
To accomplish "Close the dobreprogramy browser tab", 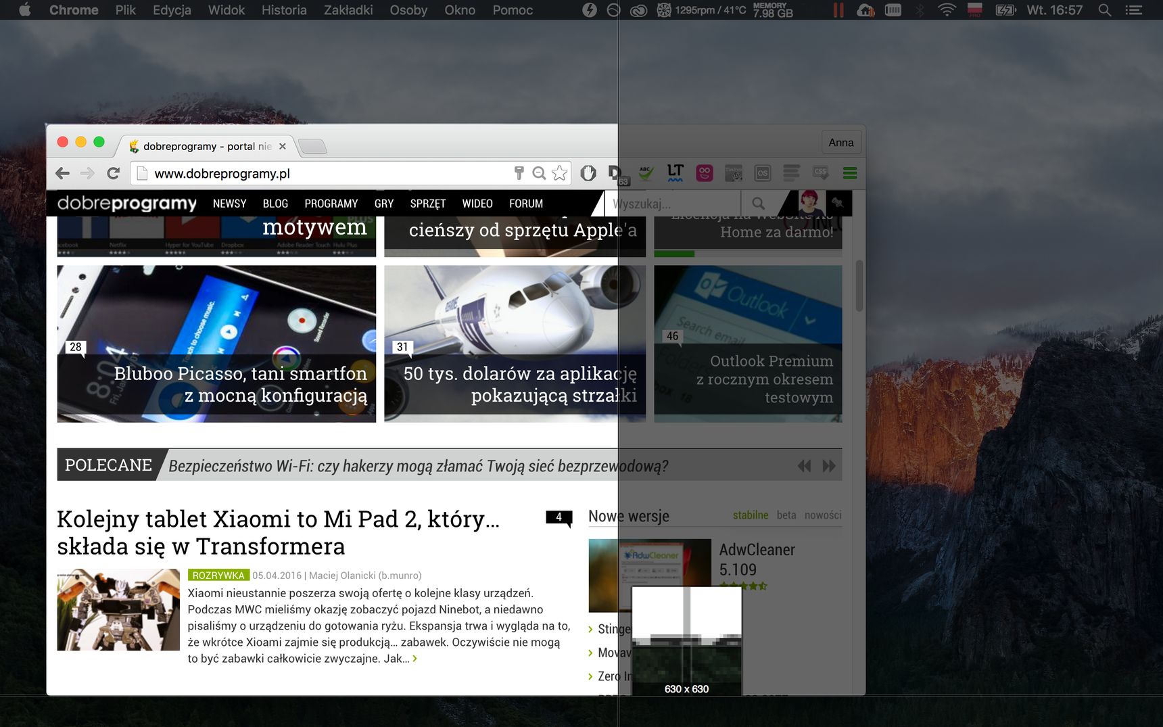I will (x=283, y=146).
